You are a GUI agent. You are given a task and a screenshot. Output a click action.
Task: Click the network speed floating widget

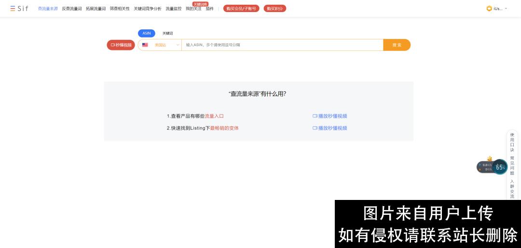pyautogui.click(x=485, y=167)
